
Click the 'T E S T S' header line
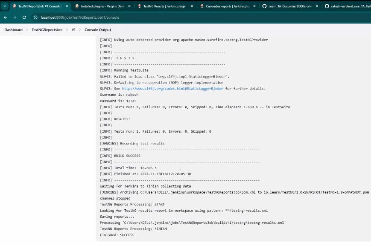tap(117, 58)
